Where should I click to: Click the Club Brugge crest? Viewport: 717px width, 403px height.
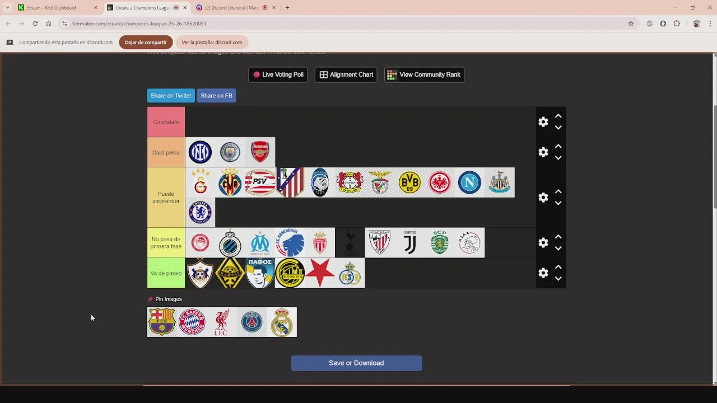point(230,243)
